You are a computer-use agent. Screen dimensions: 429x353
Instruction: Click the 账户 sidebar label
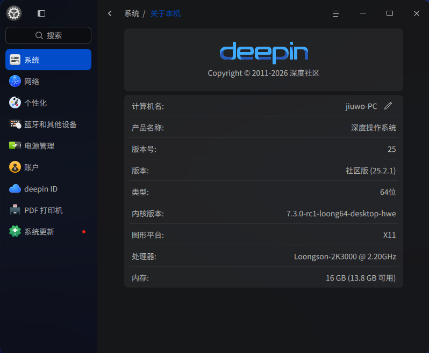[x=32, y=167]
